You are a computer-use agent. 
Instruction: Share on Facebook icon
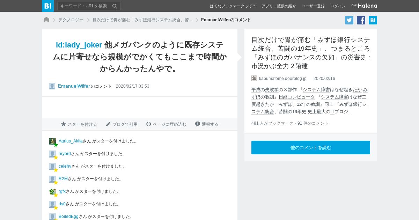pyautogui.click(x=361, y=20)
